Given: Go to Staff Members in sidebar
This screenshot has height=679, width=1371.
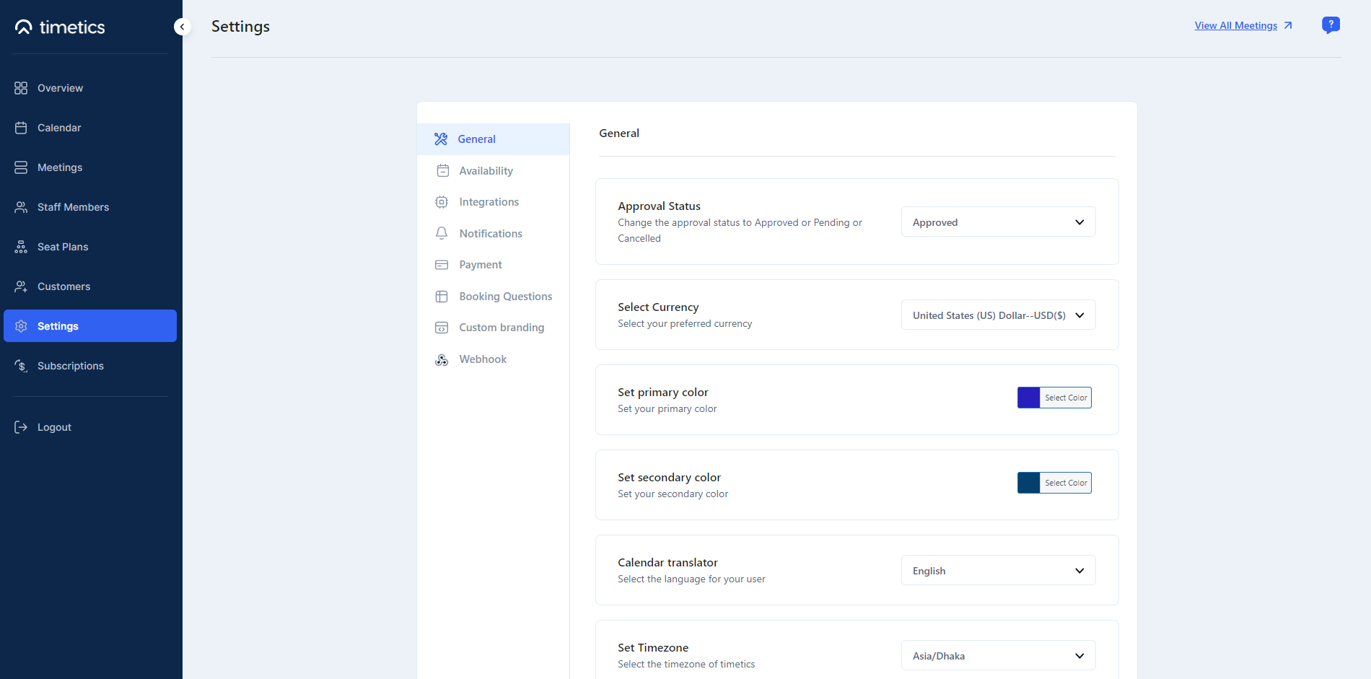Looking at the screenshot, I should 73,207.
